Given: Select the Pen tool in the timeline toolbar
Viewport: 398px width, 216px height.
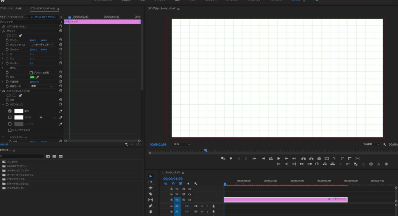Looking at the screenshot, I should (150, 206).
